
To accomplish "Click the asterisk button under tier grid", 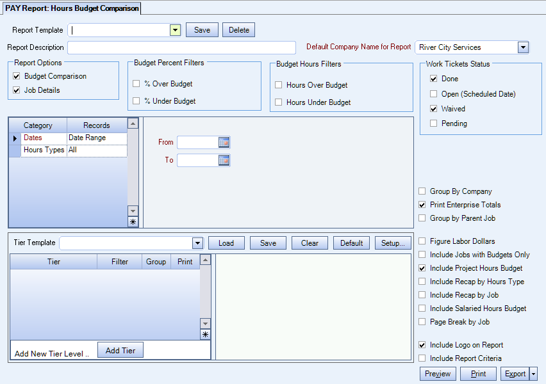I will tap(205, 335).
